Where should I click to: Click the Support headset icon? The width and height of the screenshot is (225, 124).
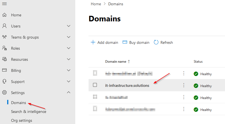click(4, 82)
